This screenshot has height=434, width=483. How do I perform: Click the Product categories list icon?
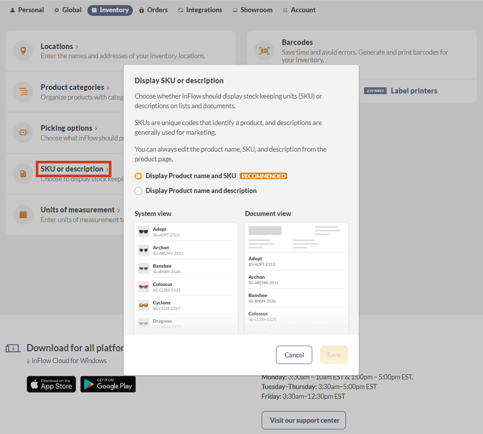(23, 92)
